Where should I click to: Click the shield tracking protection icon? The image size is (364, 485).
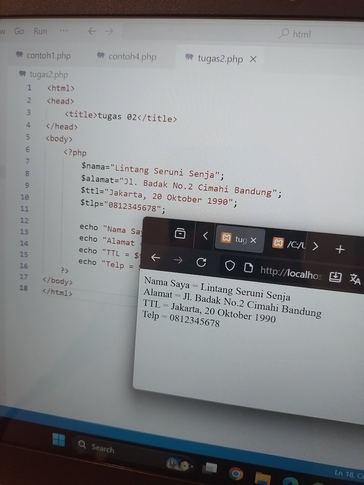coord(230,265)
